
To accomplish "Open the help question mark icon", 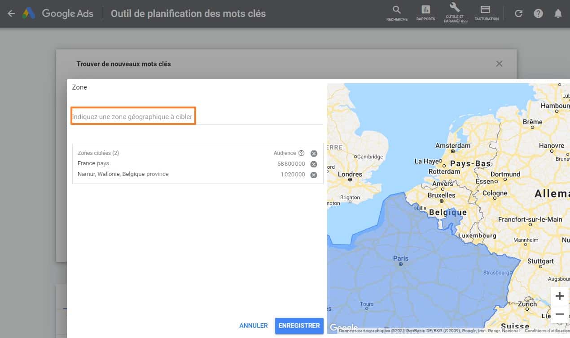I will pyautogui.click(x=538, y=13).
